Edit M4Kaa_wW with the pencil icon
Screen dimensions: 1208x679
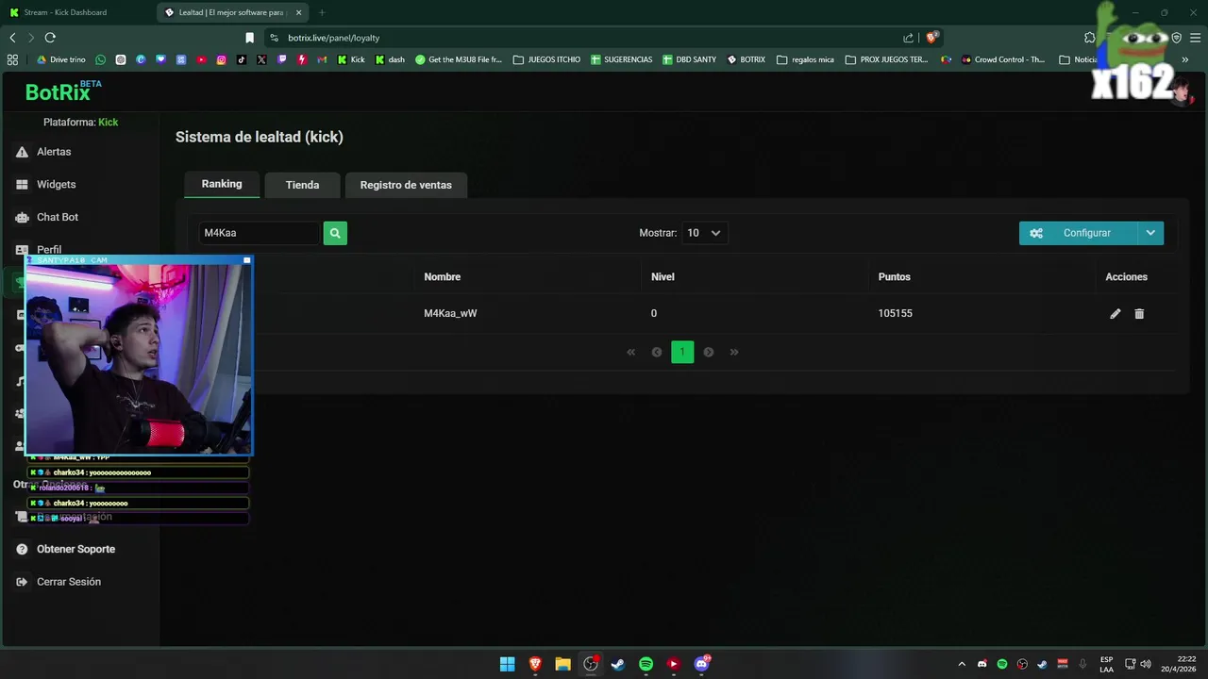tap(1116, 314)
